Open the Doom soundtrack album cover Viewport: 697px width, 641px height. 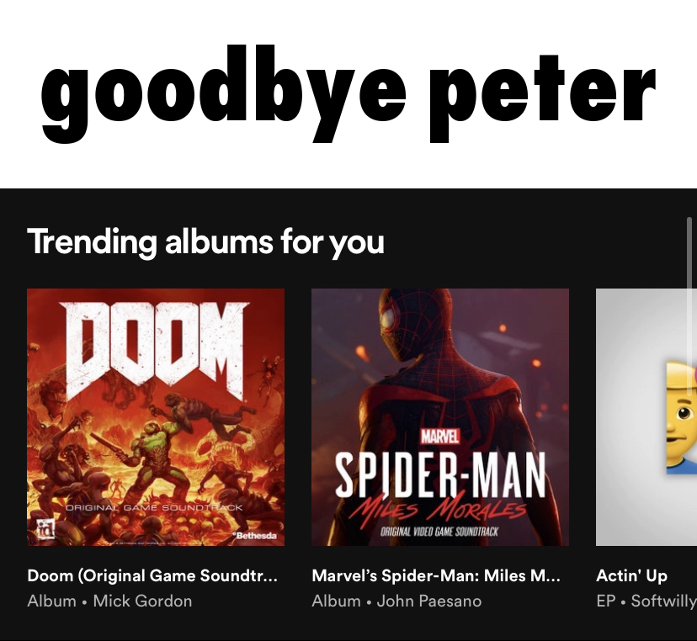pos(156,417)
